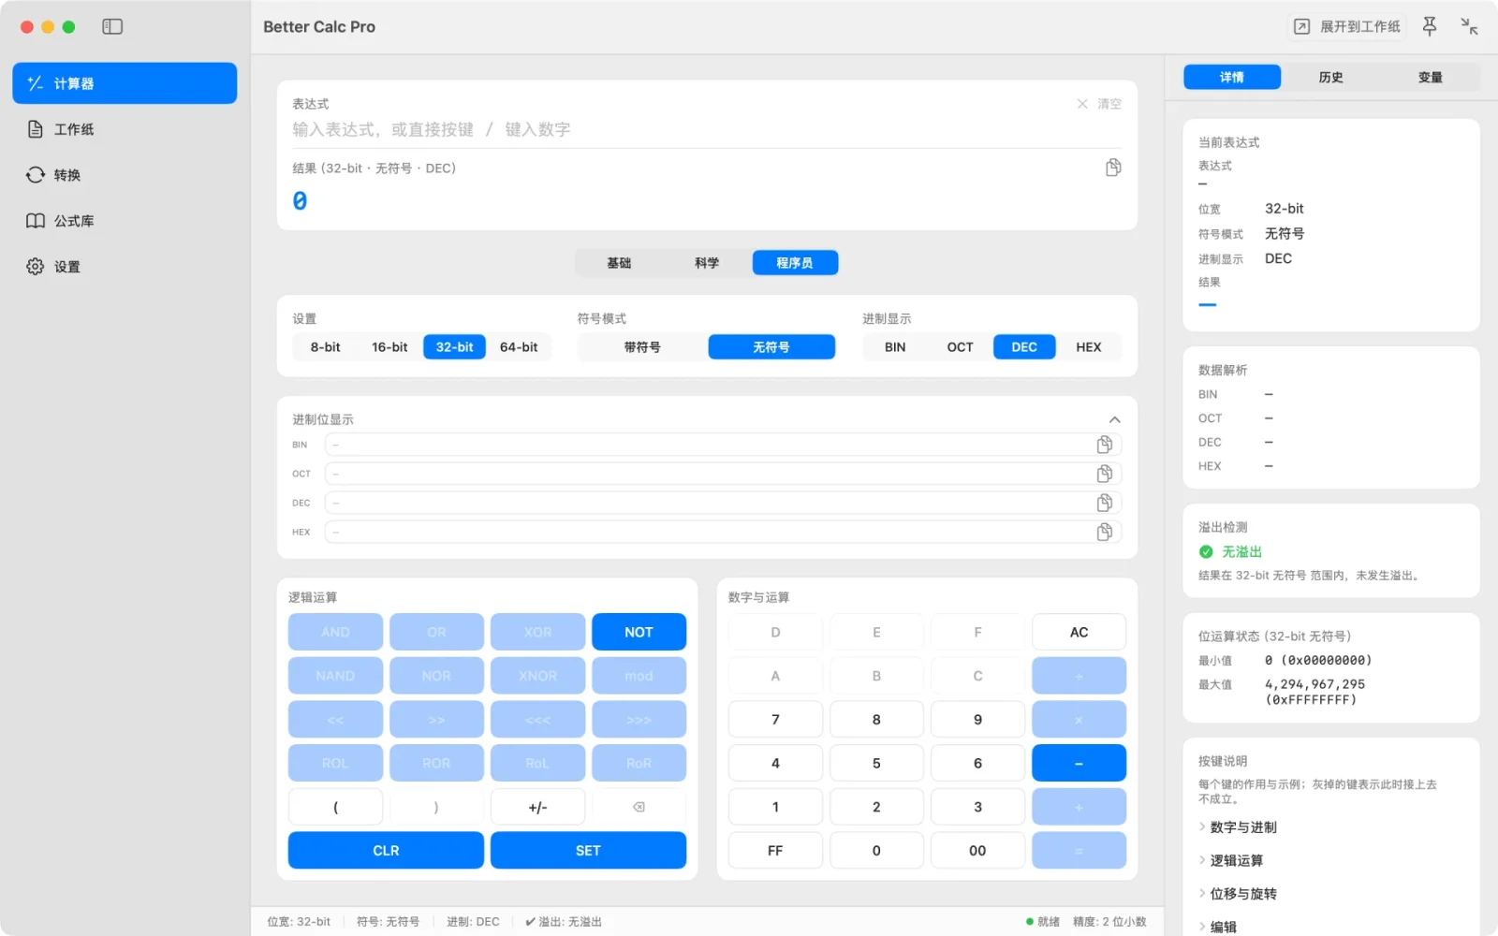This screenshot has height=936, width=1498.
Task: Click the +/- sign key
Action: click(537, 807)
